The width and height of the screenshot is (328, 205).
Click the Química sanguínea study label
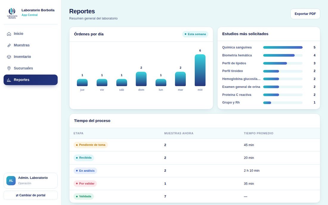[237, 47]
